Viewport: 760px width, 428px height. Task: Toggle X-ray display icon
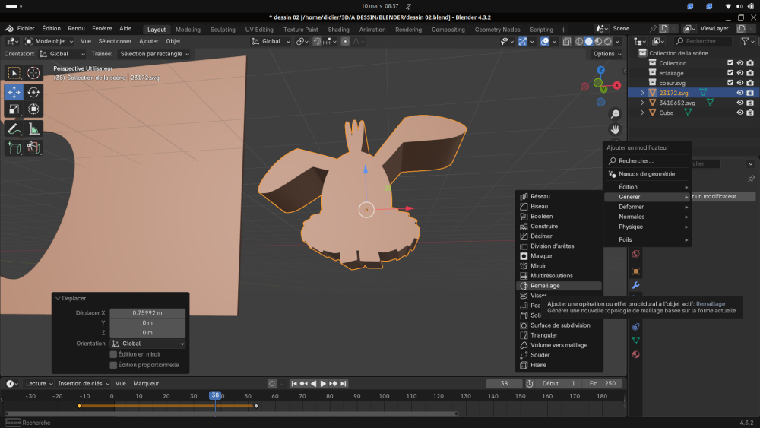[x=567, y=41]
